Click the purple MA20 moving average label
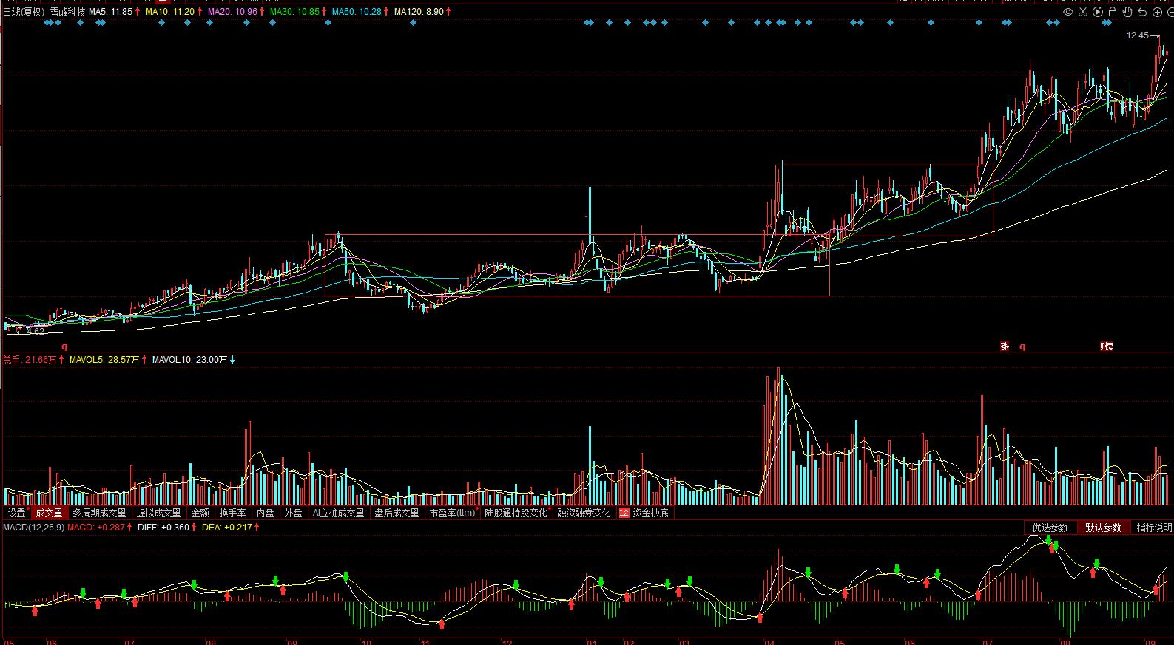1174x645 pixels. [x=233, y=12]
